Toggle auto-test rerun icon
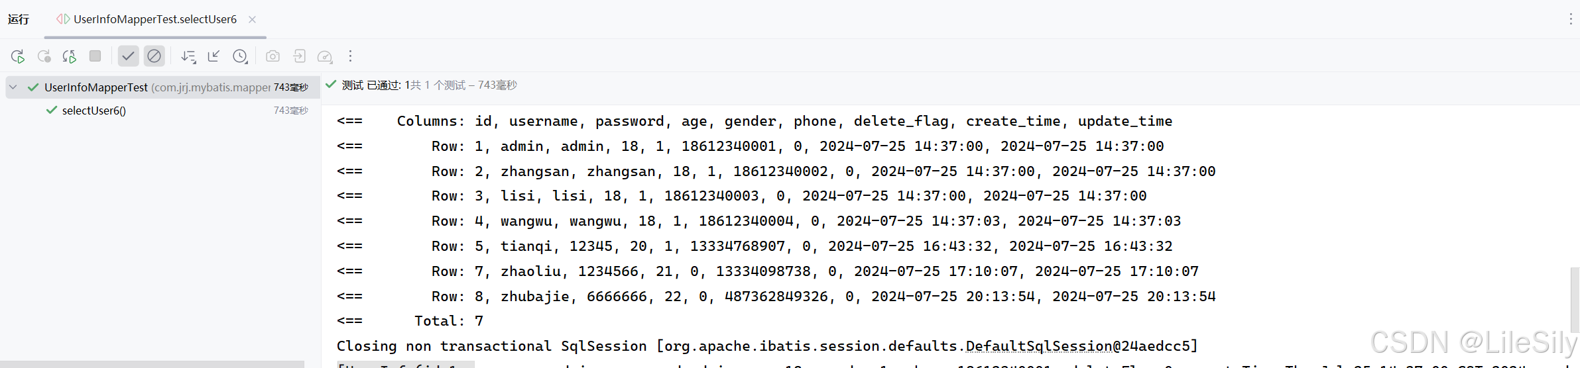This screenshot has height=368, width=1580. 69,56
